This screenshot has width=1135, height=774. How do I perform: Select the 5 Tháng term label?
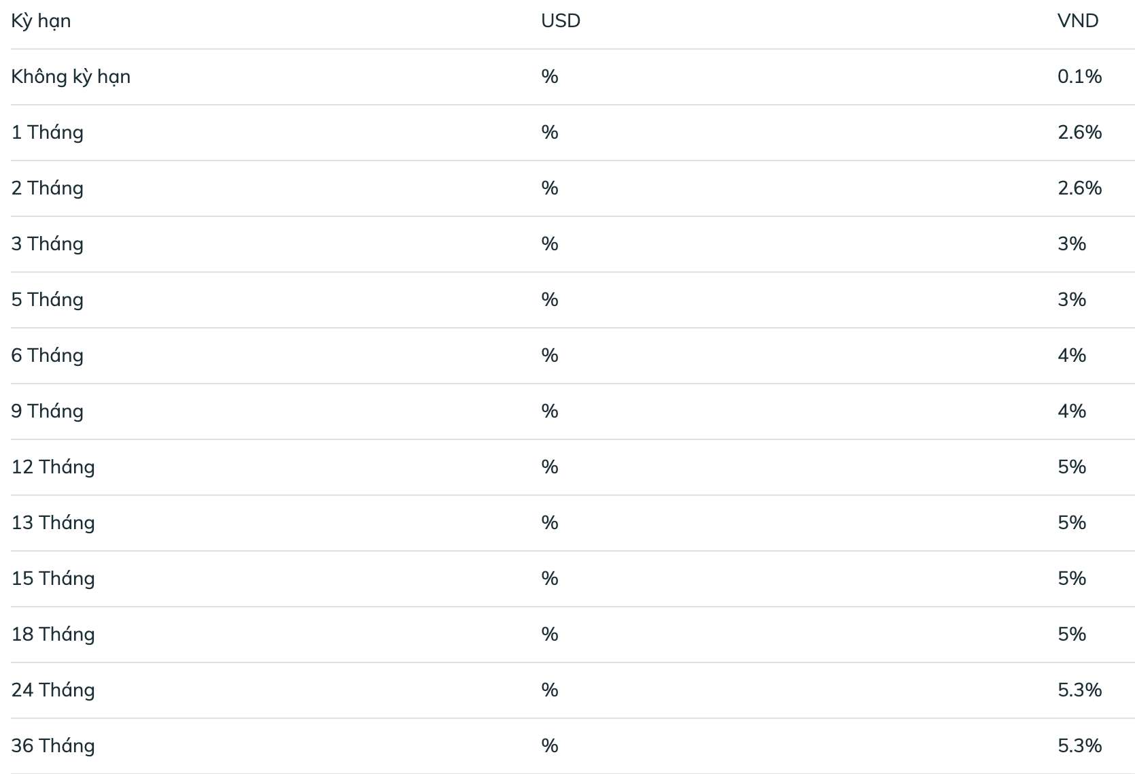pos(47,300)
